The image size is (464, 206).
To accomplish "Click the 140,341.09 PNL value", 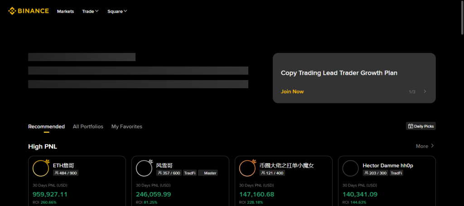I will pos(360,195).
